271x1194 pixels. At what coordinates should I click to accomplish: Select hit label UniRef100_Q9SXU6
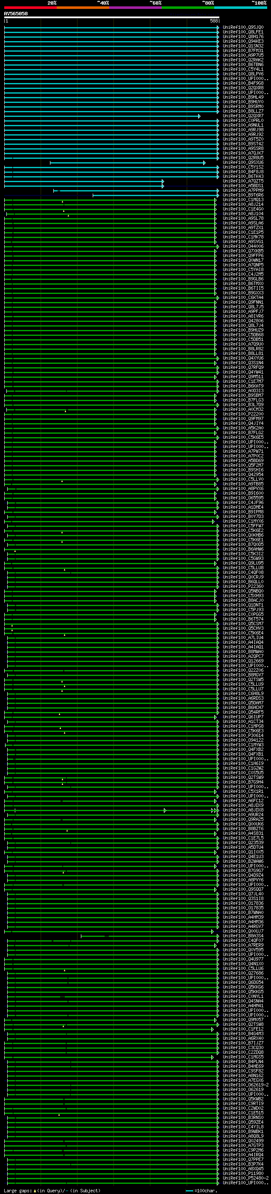[243, 162]
